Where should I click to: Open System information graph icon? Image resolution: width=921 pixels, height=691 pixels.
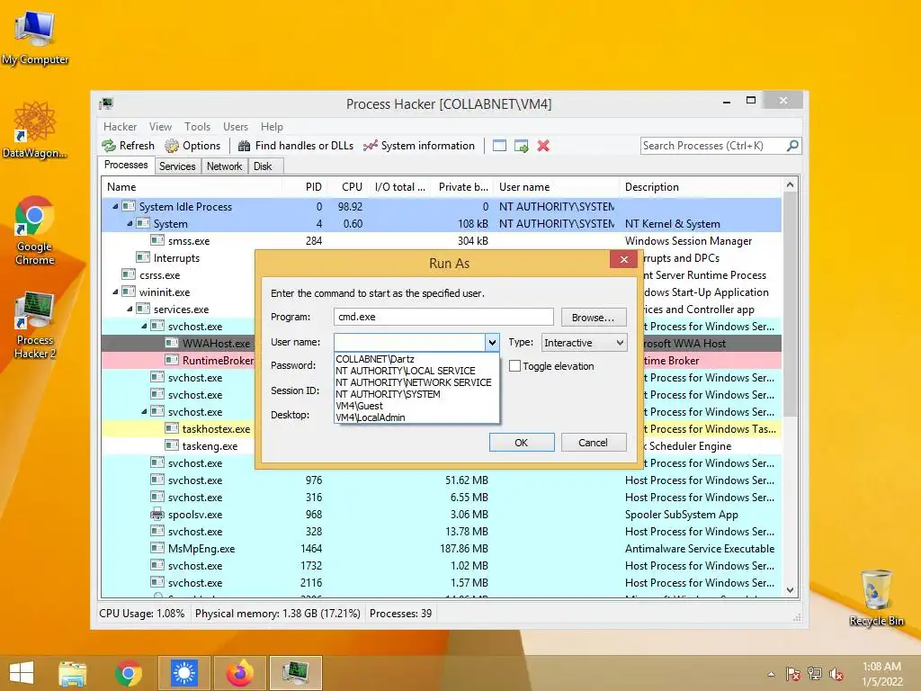(x=370, y=146)
